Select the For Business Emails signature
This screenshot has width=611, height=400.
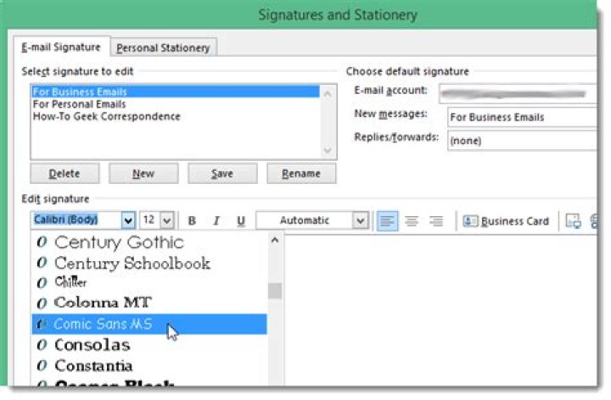tap(176, 92)
